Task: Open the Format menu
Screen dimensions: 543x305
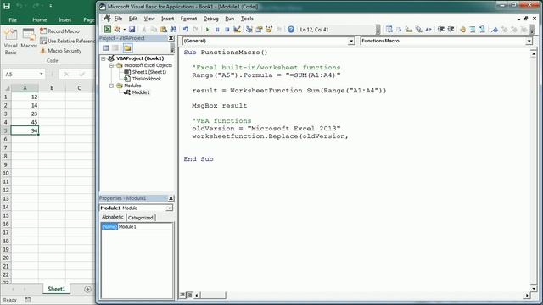Action: pyautogui.click(x=188, y=19)
